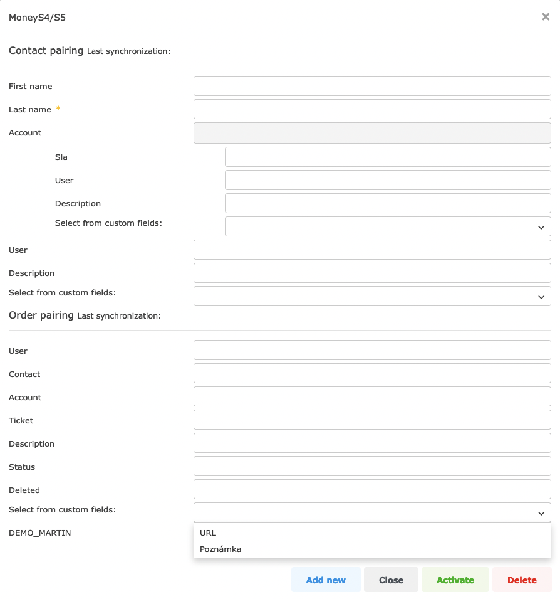This screenshot has width=560, height=599.
Task: Click the Sla input field
Action: (x=388, y=156)
